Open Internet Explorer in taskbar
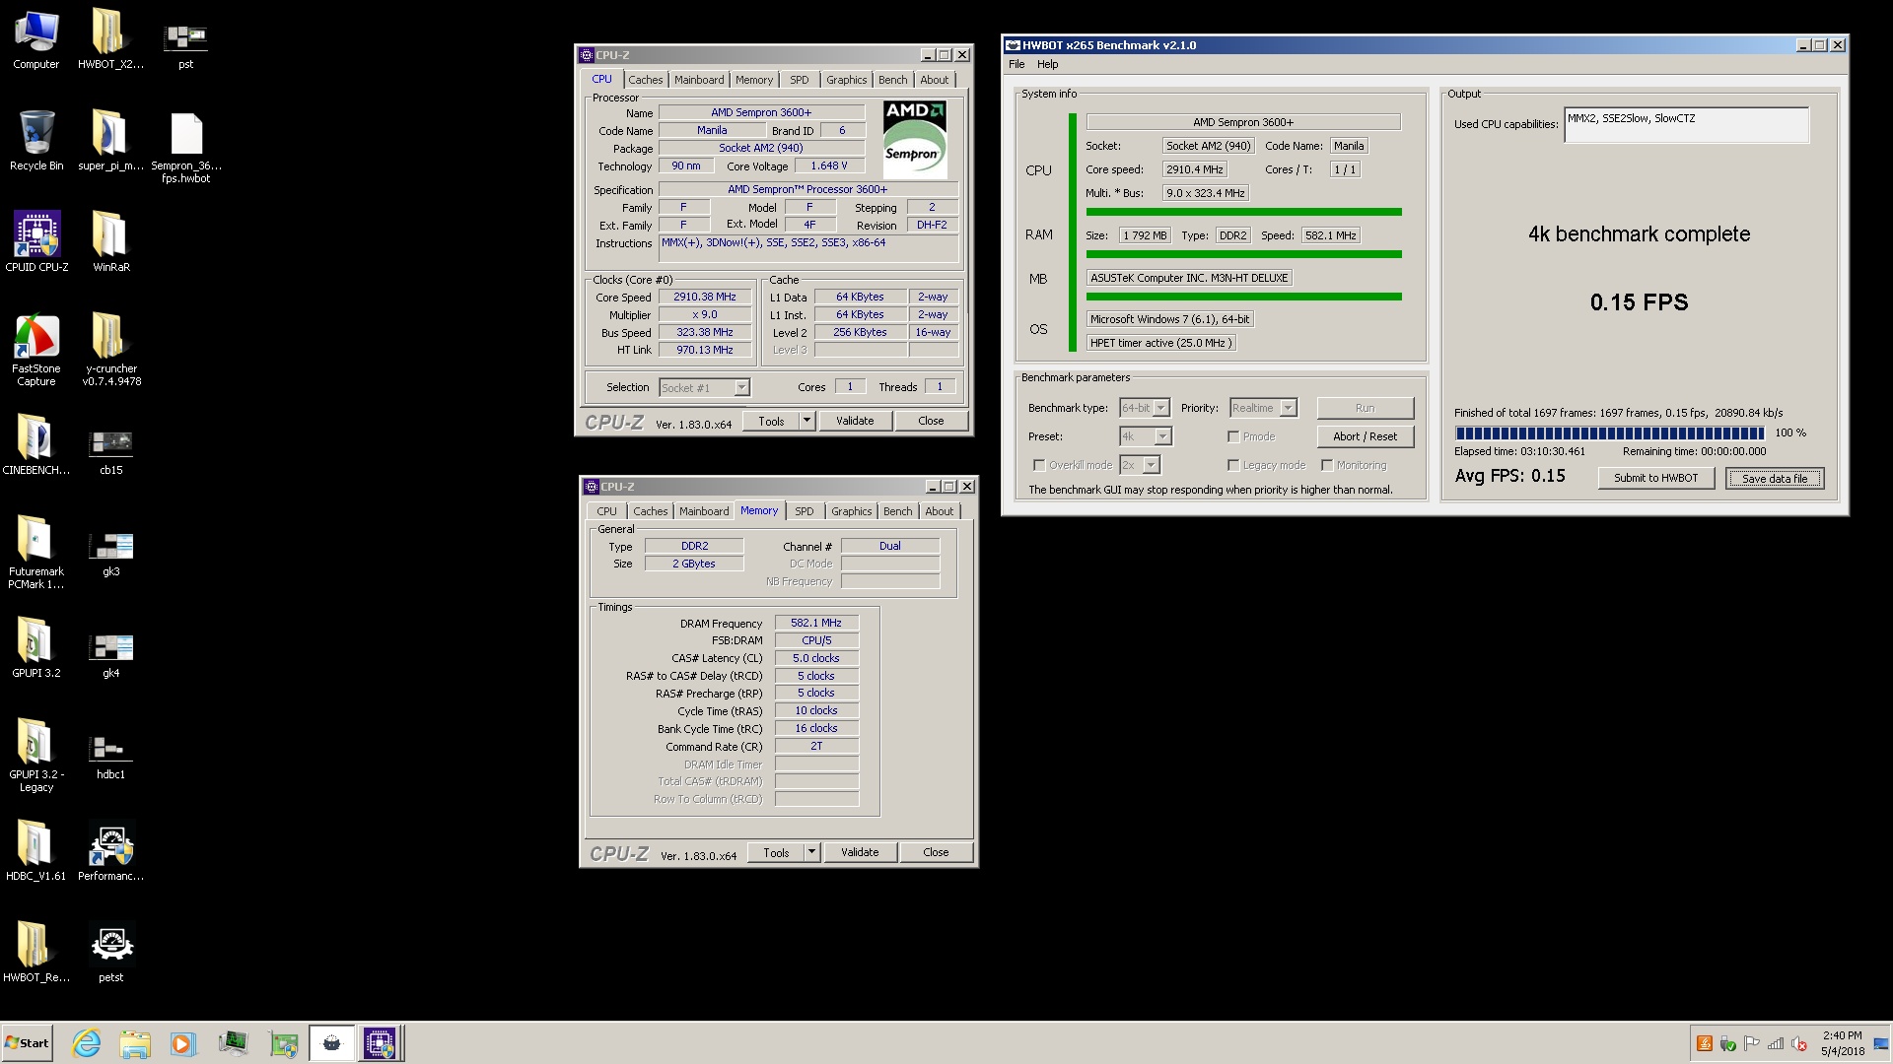Screen dimensions: 1893x1064 pyautogui.click(x=87, y=1043)
